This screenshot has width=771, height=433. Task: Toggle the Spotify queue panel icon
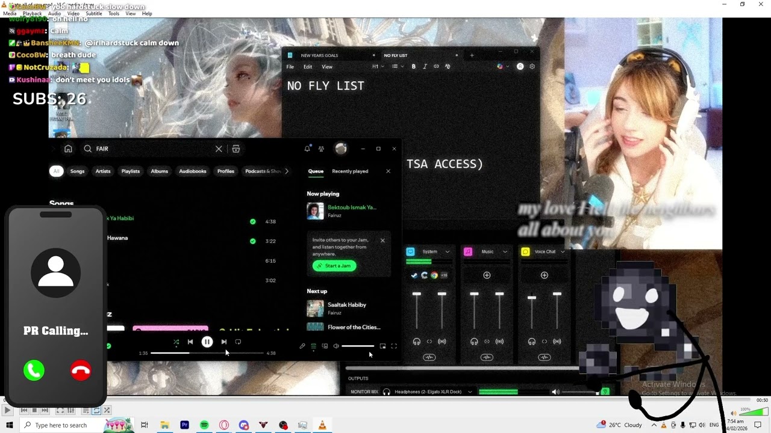313,346
